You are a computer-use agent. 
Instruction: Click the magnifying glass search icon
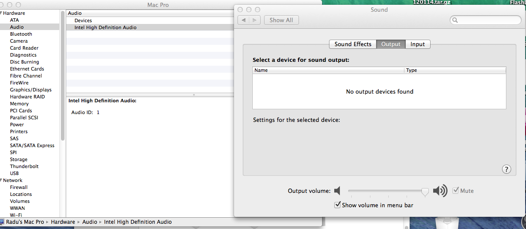point(455,20)
